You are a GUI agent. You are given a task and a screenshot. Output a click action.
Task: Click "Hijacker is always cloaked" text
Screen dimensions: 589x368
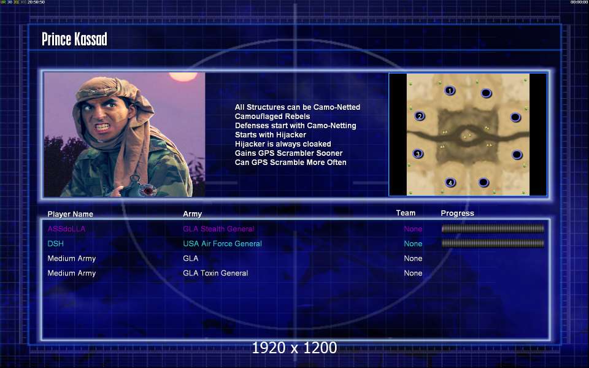[283, 144]
